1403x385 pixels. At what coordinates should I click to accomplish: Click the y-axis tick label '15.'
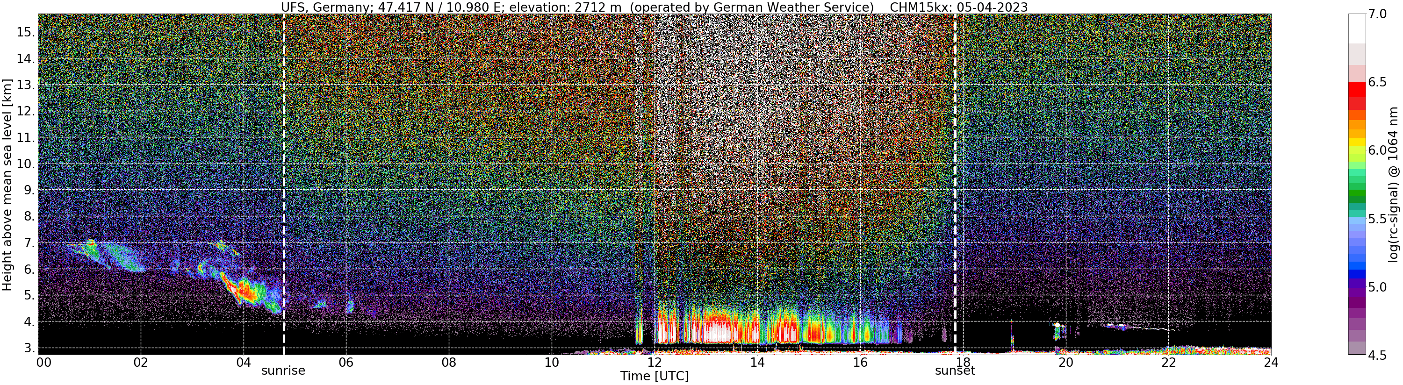click(25, 32)
